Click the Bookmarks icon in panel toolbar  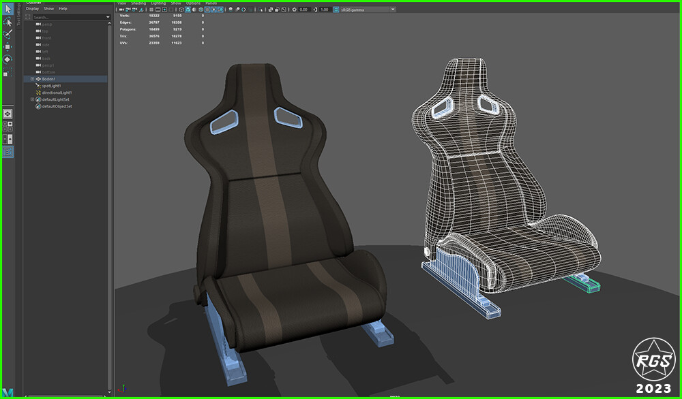[140, 10]
